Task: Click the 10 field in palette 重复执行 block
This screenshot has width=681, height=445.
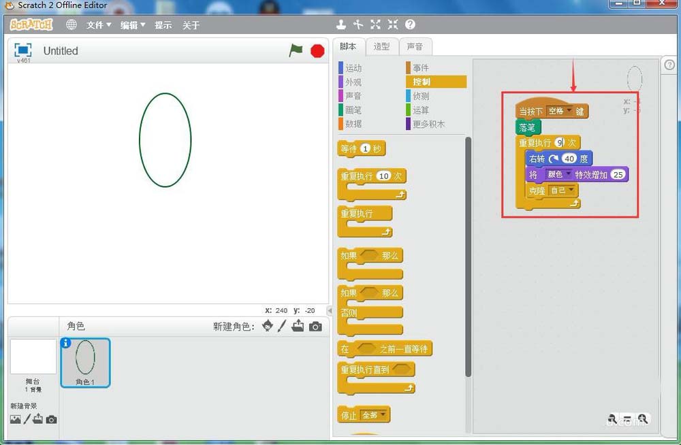Action: 383,176
